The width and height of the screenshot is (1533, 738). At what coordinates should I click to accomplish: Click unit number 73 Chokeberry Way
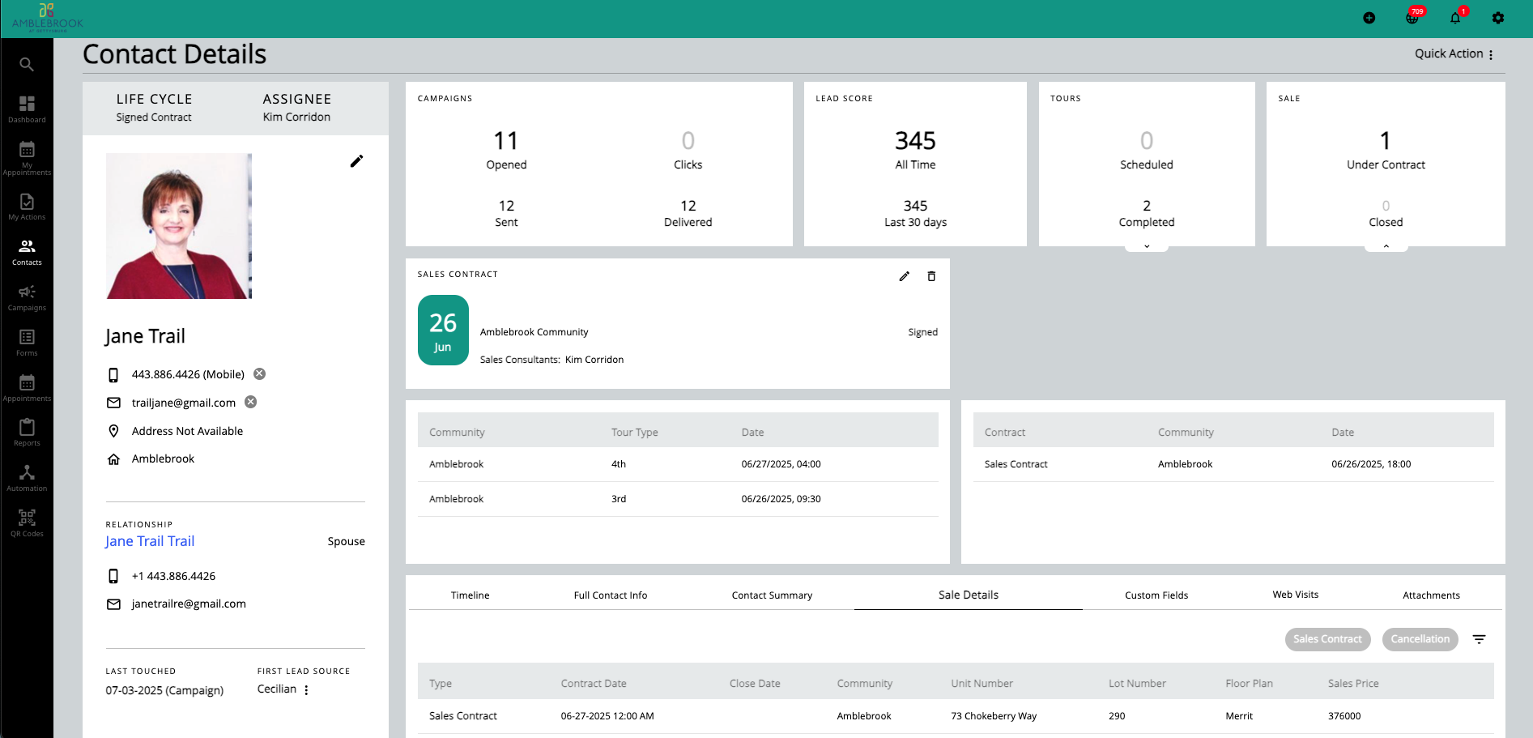click(x=994, y=716)
